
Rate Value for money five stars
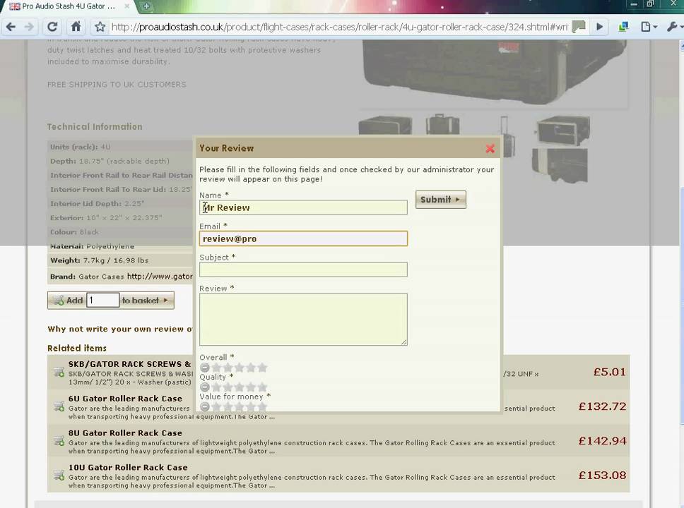(x=262, y=406)
